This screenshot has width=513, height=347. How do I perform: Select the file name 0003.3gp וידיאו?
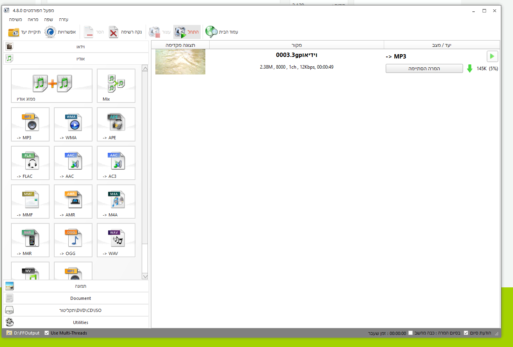[297, 55]
